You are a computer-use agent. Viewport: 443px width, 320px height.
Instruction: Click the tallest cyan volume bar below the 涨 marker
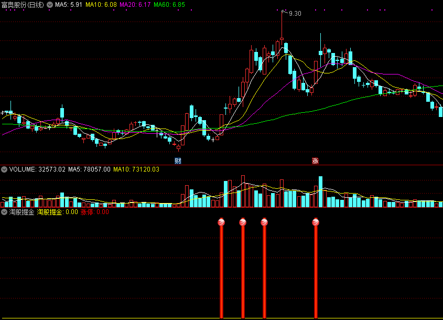click(320, 191)
